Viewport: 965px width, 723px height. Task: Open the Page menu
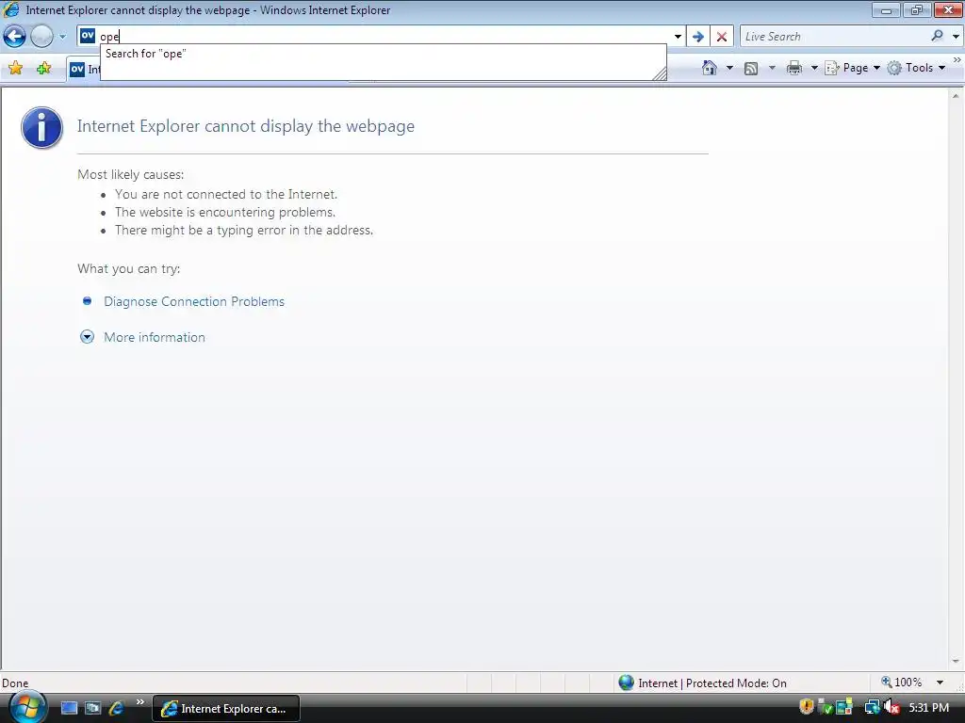(x=853, y=68)
